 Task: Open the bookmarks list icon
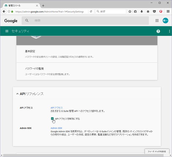[135, 12]
